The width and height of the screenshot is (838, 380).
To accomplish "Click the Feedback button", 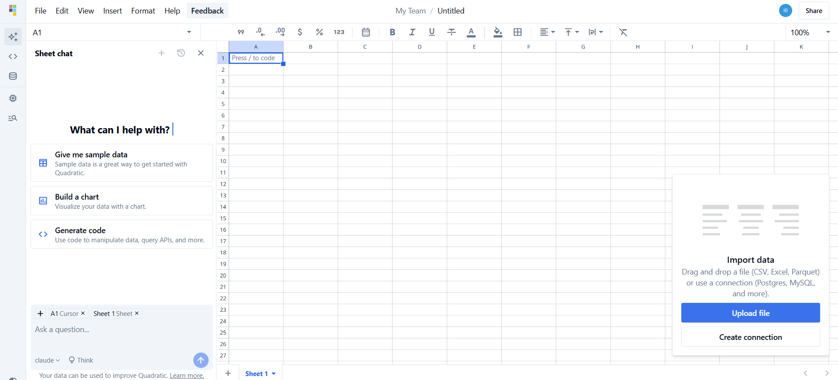I will pyautogui.click(x=207, y=11).
